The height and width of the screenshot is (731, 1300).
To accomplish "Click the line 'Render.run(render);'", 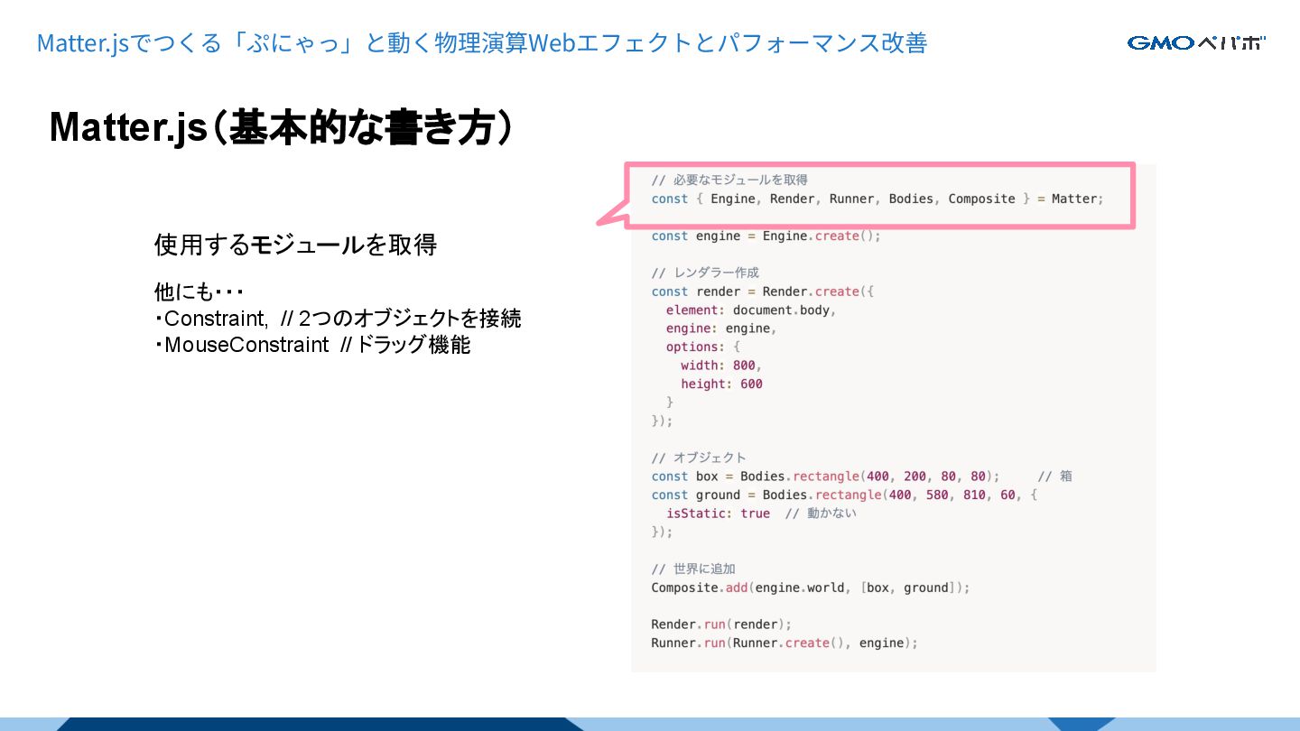I will click(x=721, y=625).
